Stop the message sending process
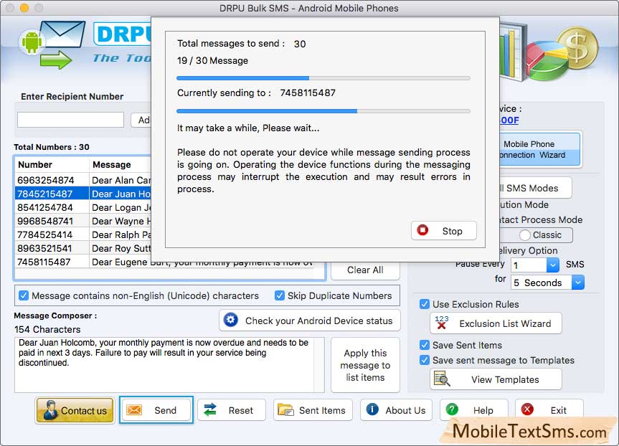Viewport: 619px width, 446px height. (x=444, y=230)
